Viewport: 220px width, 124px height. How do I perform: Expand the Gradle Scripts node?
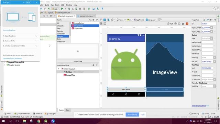[4, 65]
